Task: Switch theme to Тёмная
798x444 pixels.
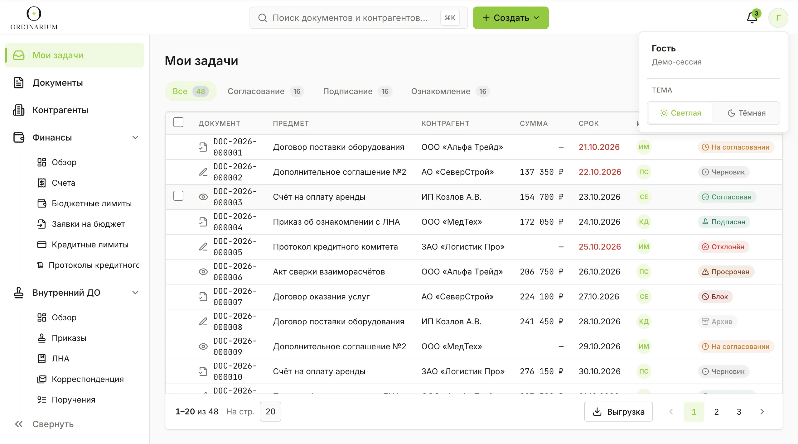Action: coord(746,113)
